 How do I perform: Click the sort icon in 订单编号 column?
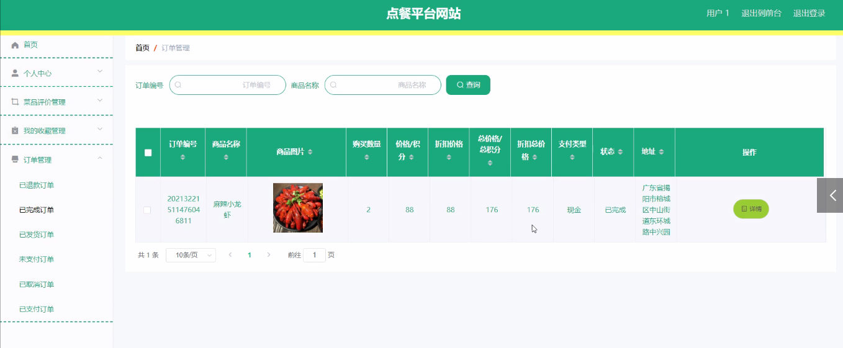tap(183, 158)
